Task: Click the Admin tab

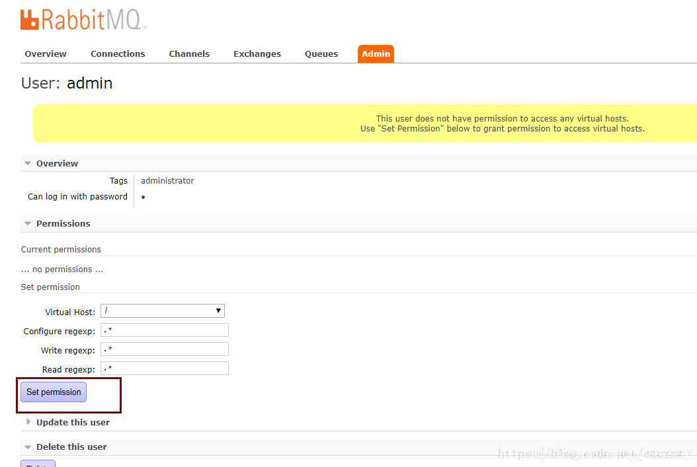Action: pyautogui.click(x=376, y=54)
